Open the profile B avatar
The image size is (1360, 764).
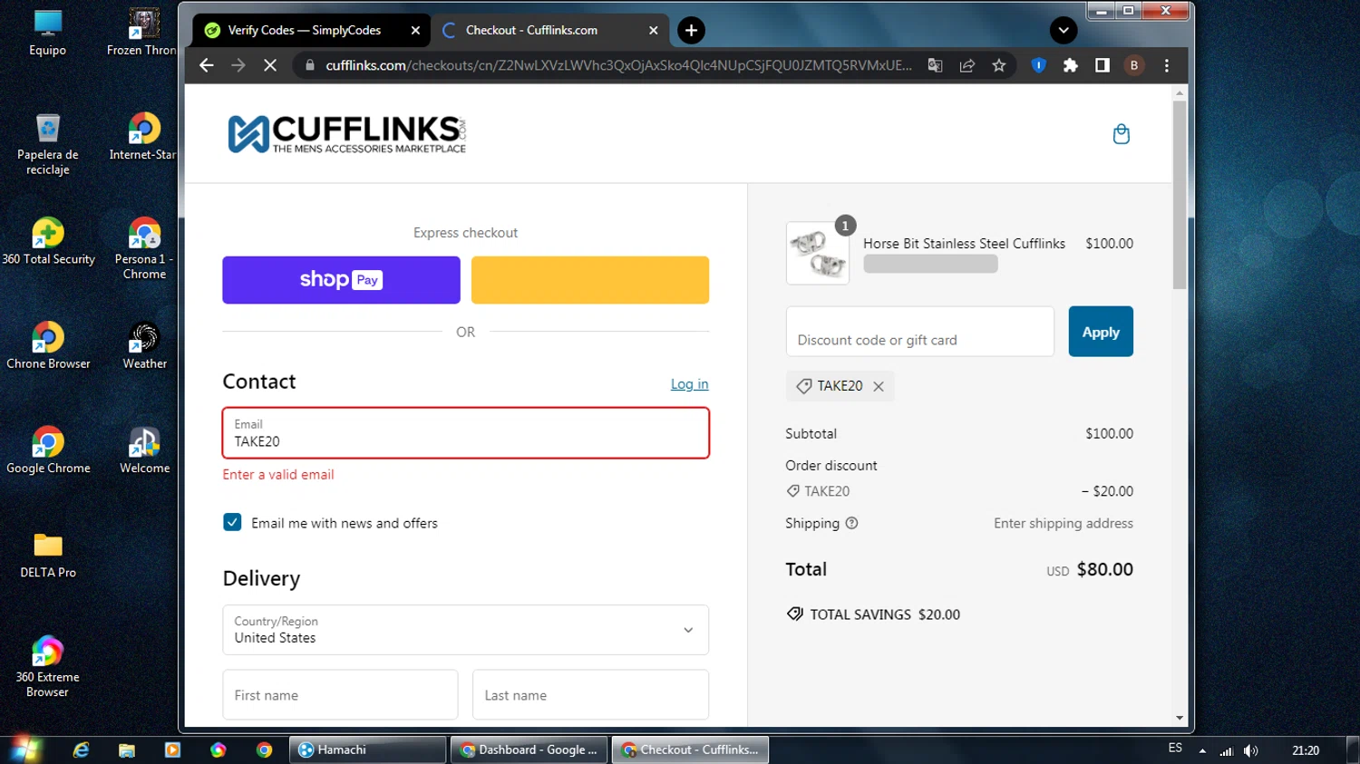click(x=1134, y=65)
